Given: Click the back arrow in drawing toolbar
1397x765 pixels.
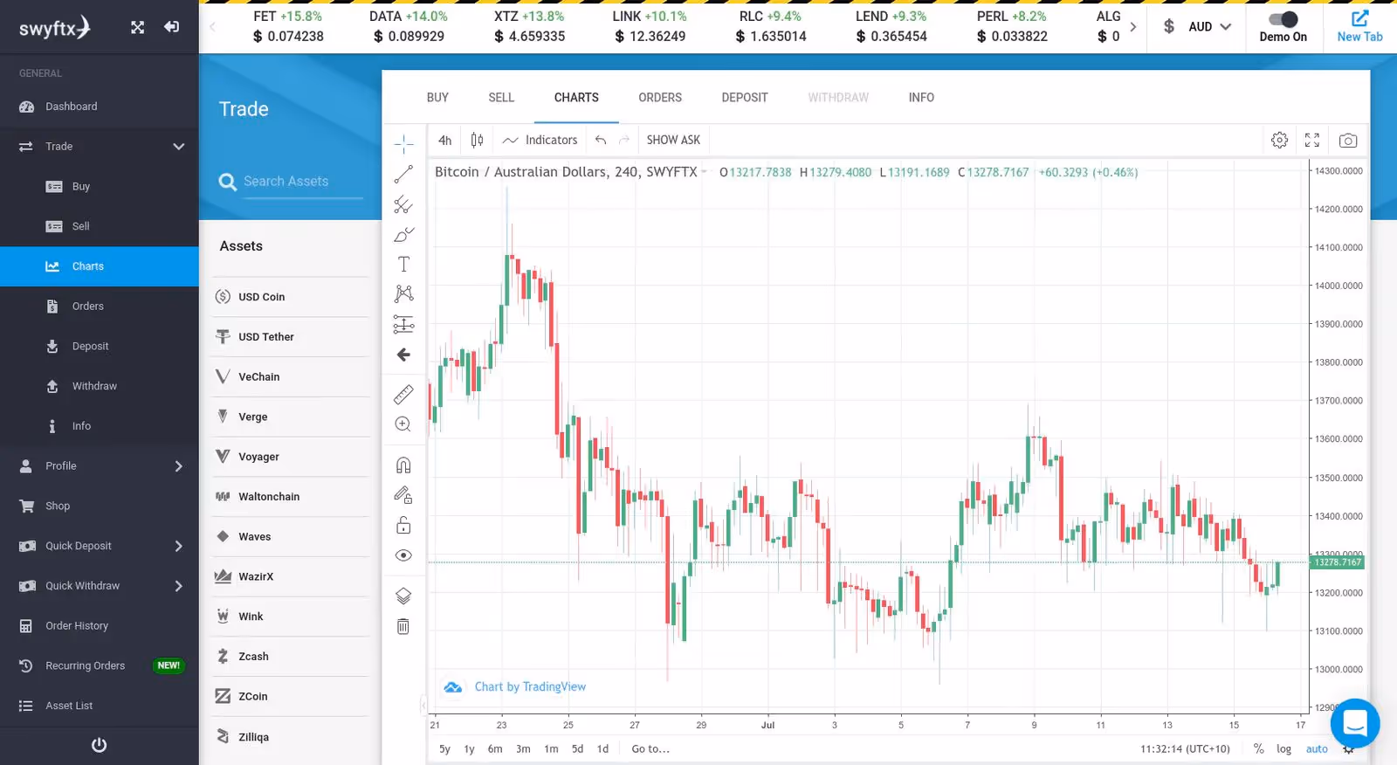Looking at the screenshot, I should click(403, 355).
